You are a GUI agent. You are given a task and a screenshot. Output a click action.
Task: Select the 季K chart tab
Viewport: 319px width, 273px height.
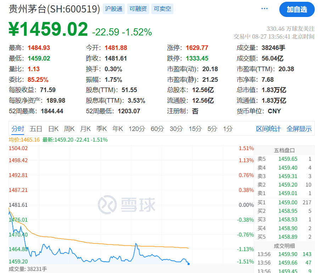click(x=101, y=129)
